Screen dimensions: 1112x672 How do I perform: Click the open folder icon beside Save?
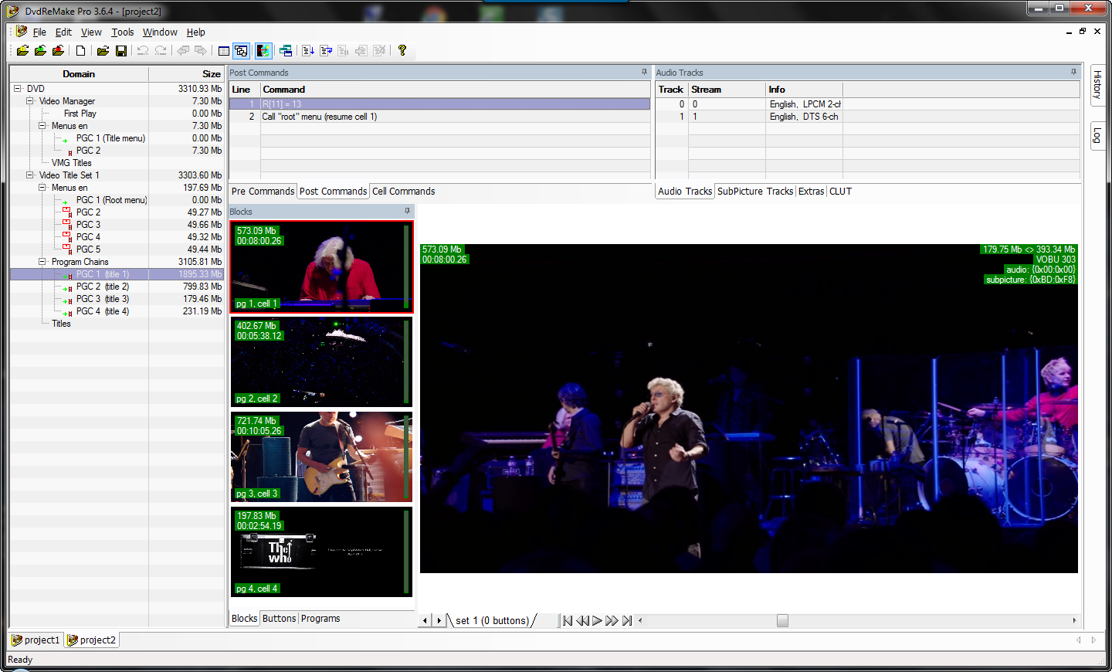pyautogui.click(x=103, y=51)
